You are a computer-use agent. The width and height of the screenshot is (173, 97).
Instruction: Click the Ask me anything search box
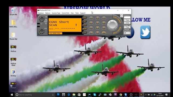coord(35,95)
